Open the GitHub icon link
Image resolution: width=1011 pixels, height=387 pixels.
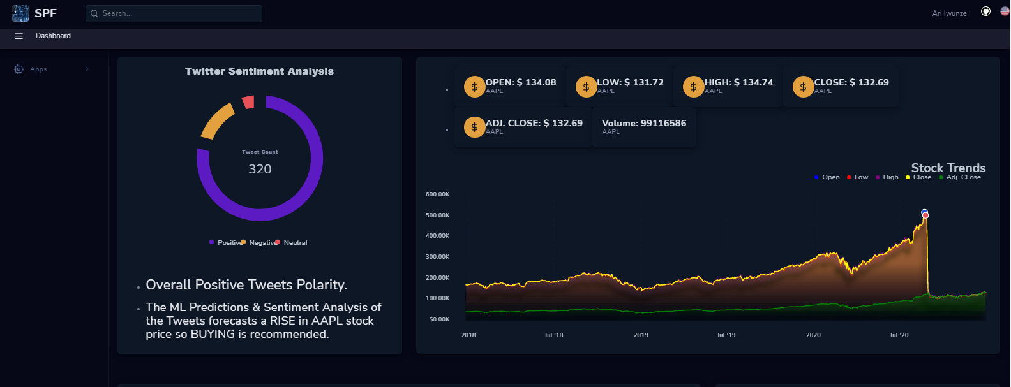(x=985, y=11)
